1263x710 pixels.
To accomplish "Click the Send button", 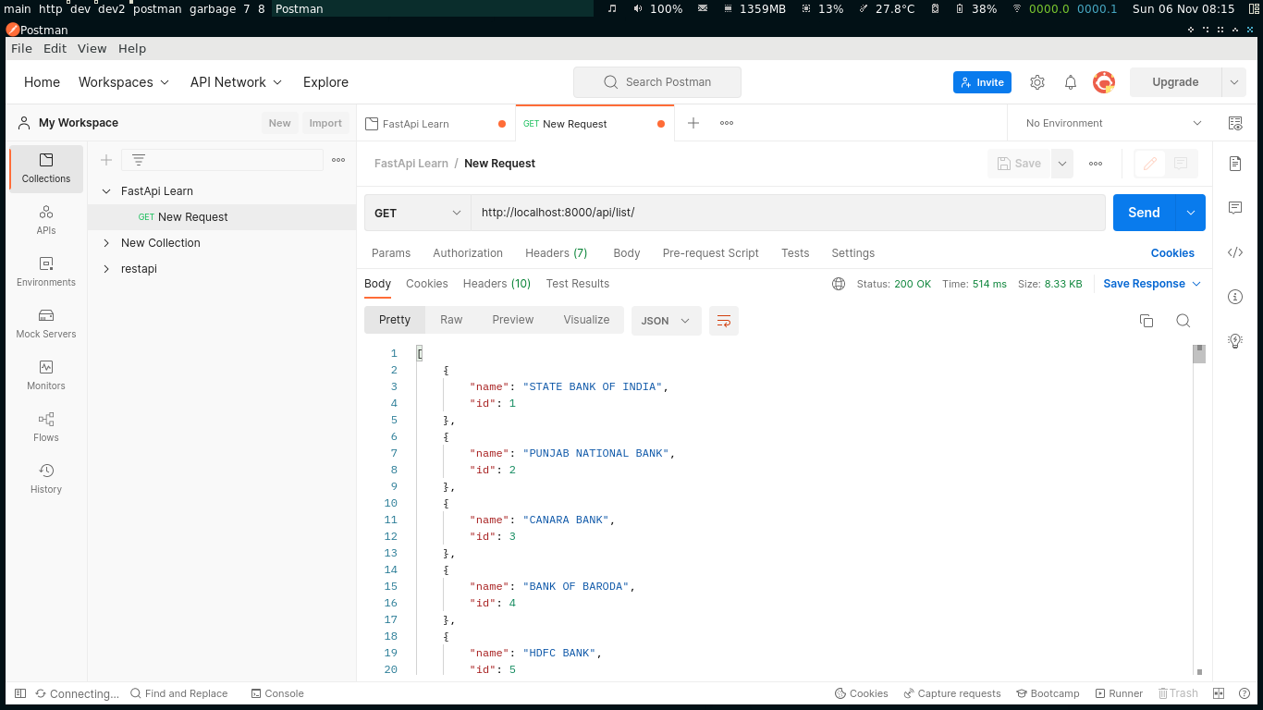I will click(x=1144, y=213).
